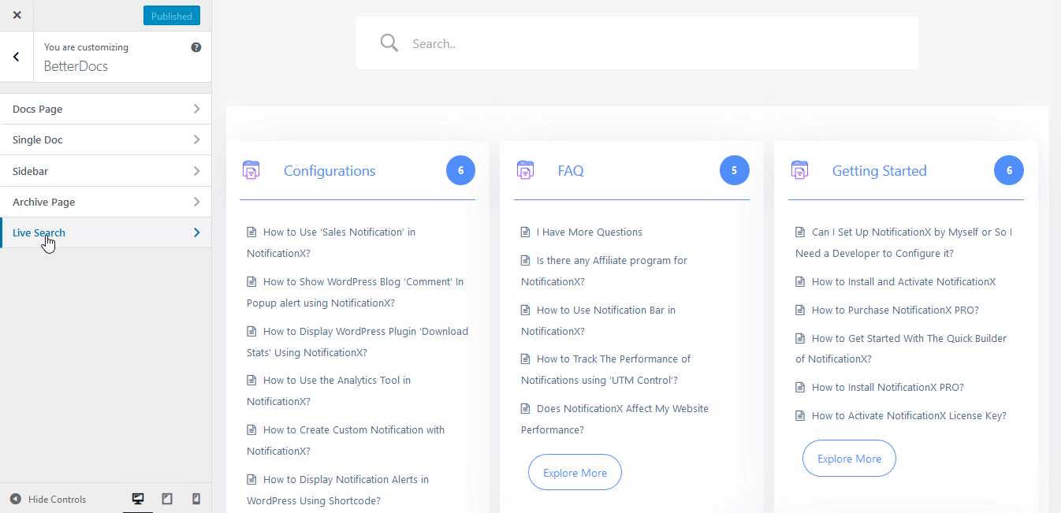
Task: Click the magnifier icon in search bar
Action: pyautogui.click(x=389, y=43)
